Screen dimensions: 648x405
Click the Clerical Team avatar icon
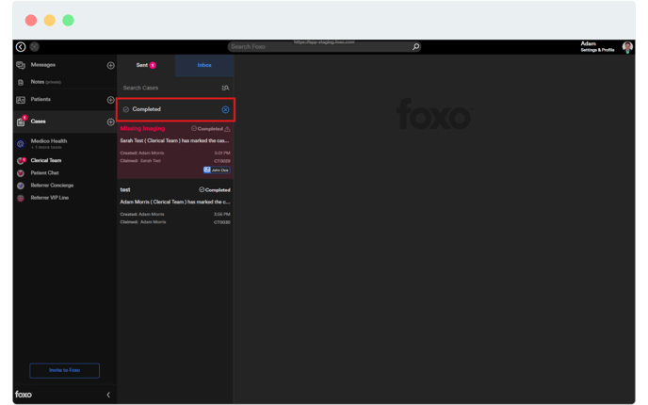click(21, 160)
